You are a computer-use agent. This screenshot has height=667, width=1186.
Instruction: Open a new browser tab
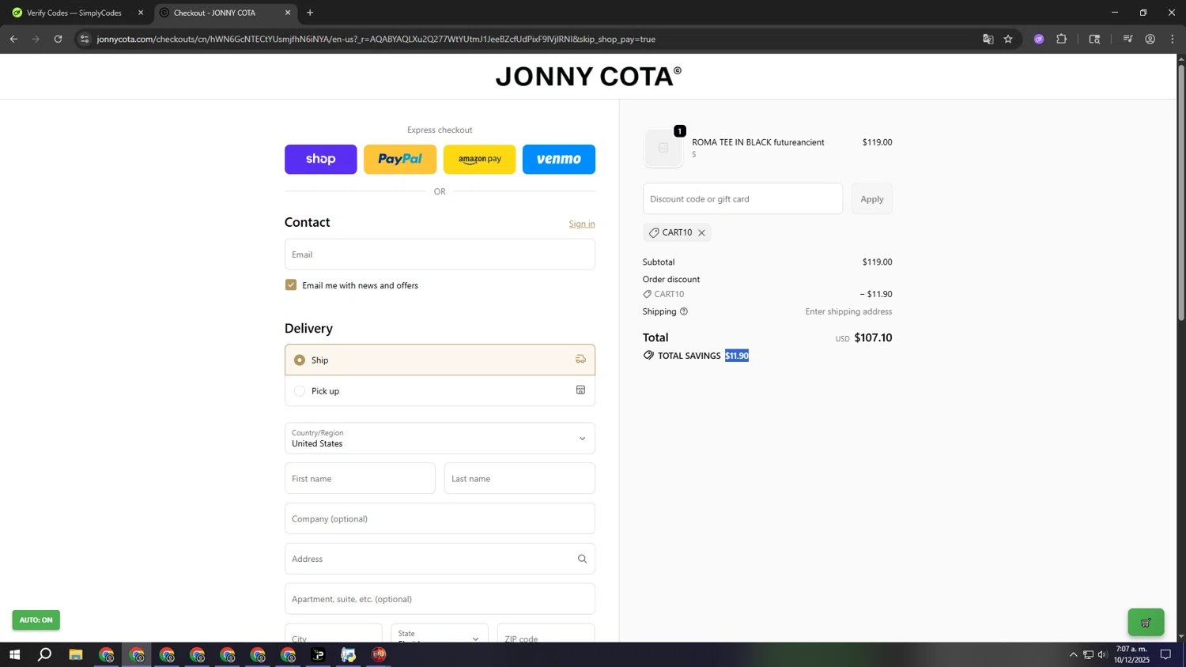[x=310, y=13]
